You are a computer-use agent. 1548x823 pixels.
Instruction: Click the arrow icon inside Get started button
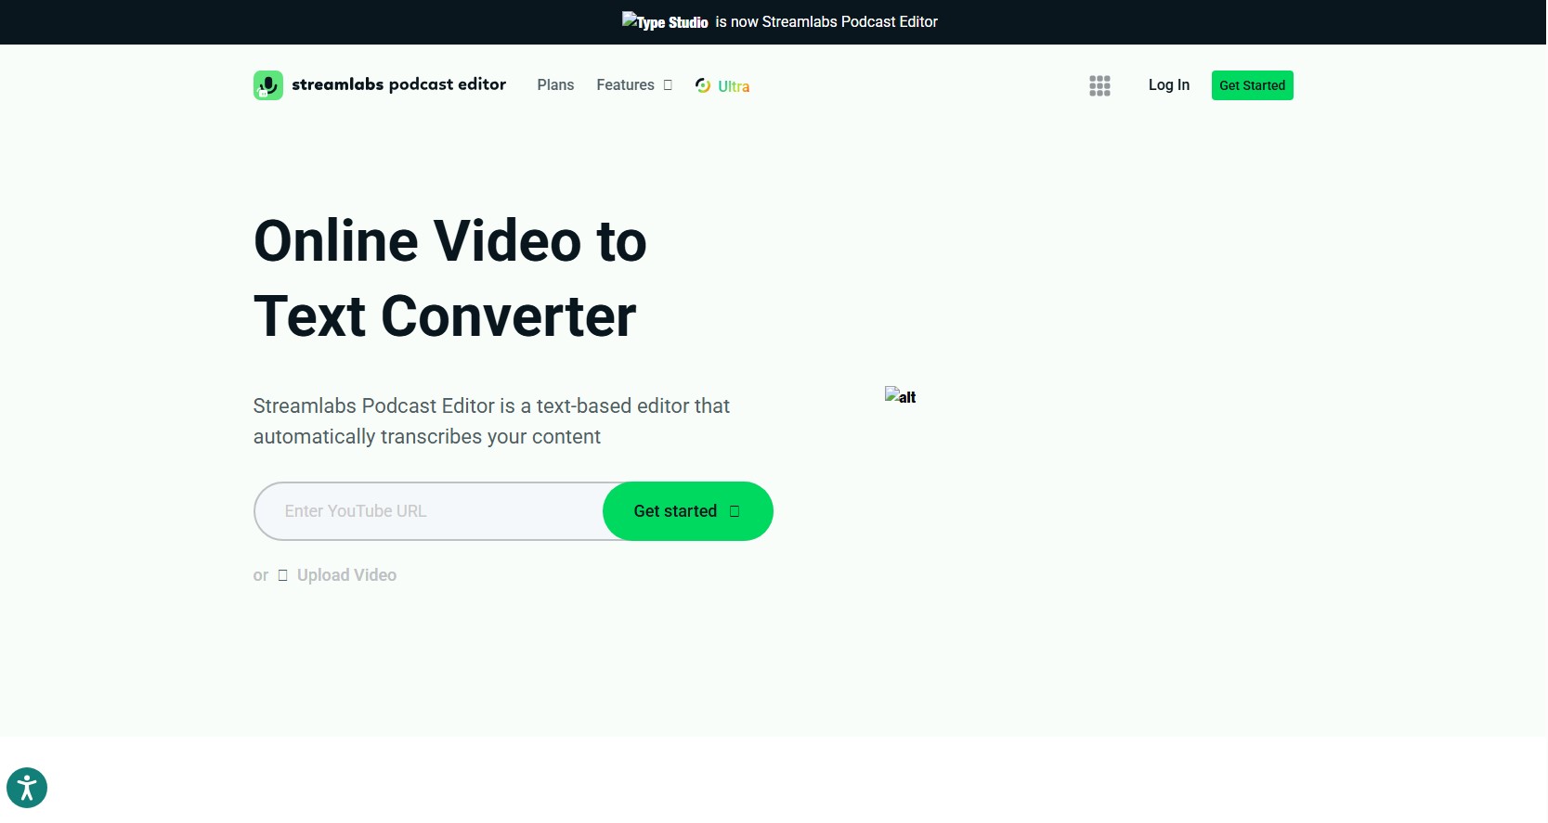coord(735,511)
